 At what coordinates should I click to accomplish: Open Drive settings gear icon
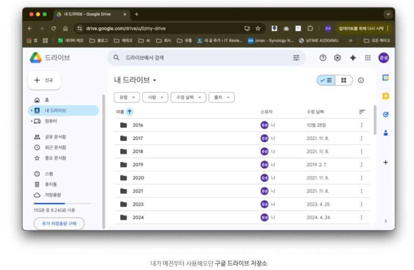pos(337,58)
